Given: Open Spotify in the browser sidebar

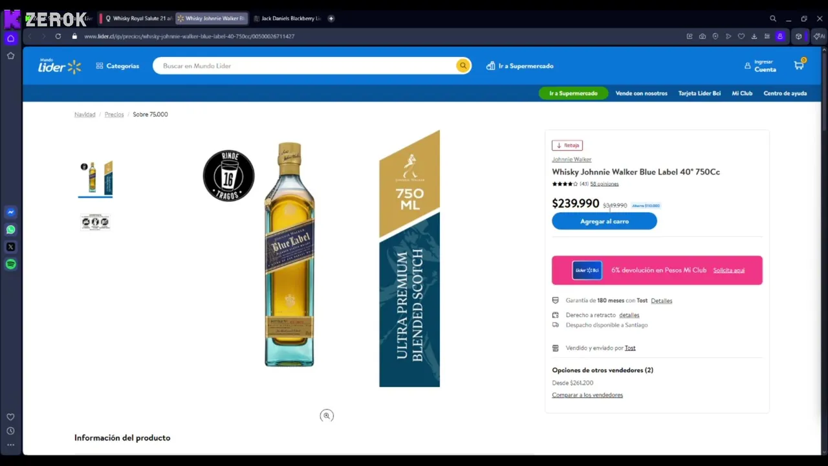Looking at the screenshot, I should click(10, 264).
